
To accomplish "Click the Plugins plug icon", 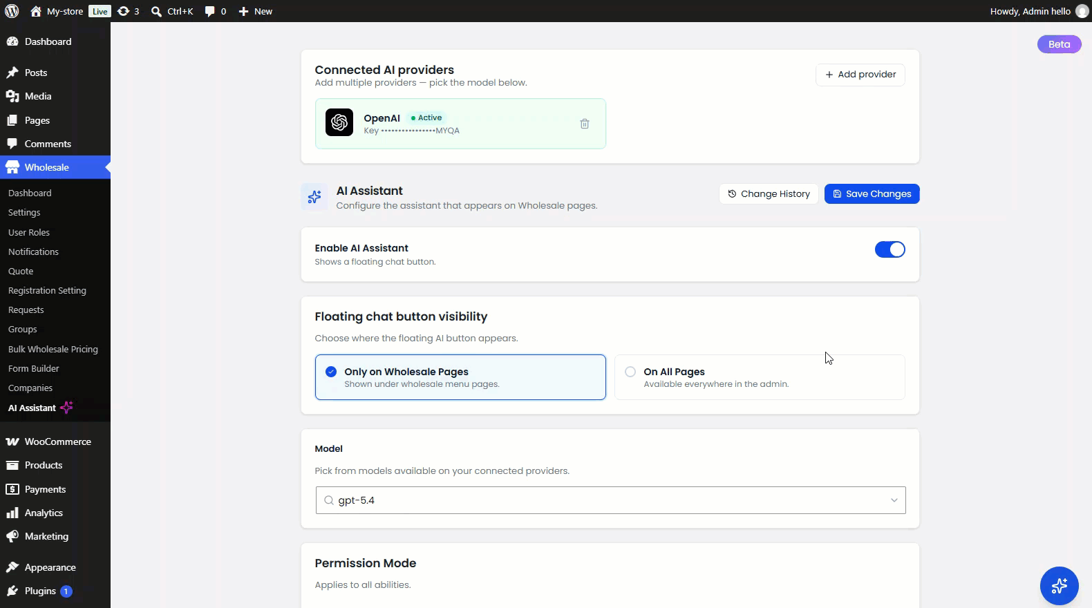I will (x=12, y=591).
